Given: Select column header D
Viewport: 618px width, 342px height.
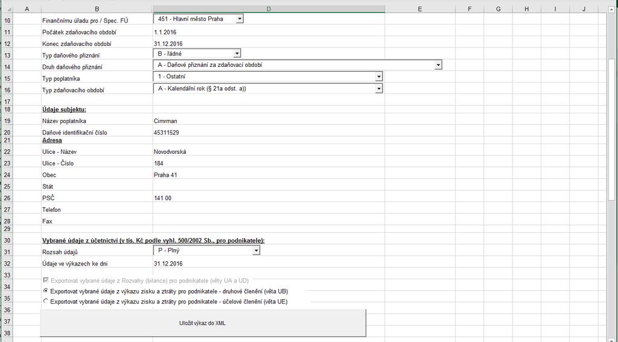Looking at the screenshot, I should (x=269, y=8).
